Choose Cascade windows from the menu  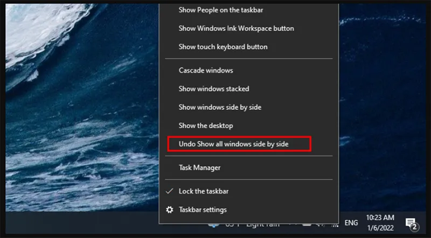(206, 71)
